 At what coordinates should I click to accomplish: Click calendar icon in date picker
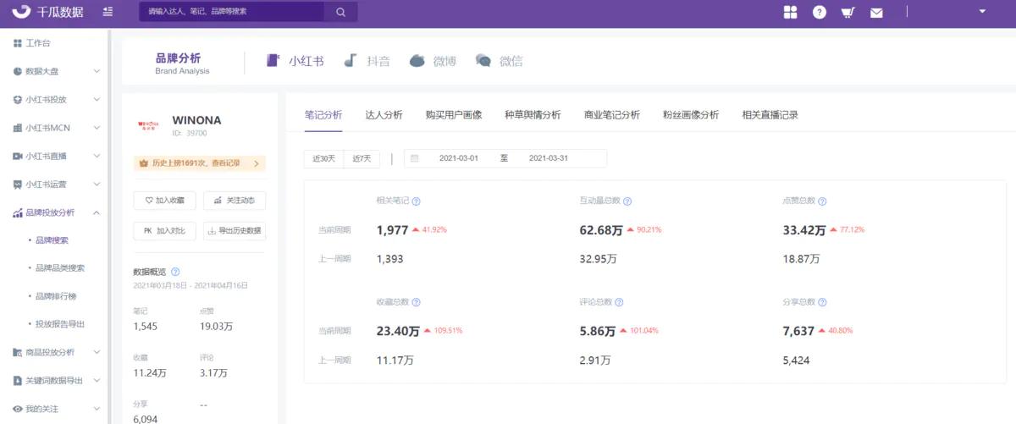coord(415,158)
